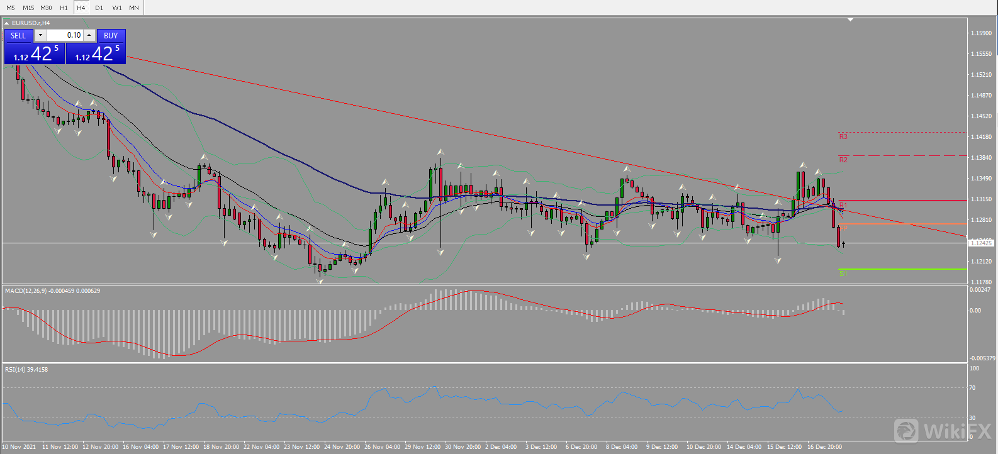The image size is (998, 454).
Task: Collapse the one-click trading panel triangle
Action: [x=6, y=23]
